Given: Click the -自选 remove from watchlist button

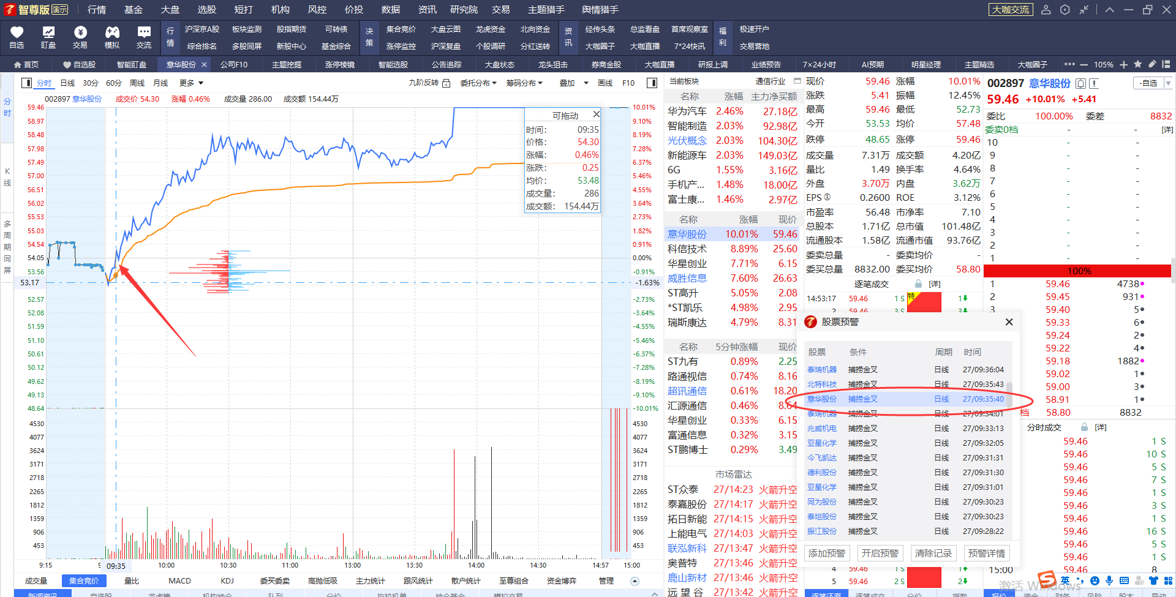Looking at the screenshot, I should 1148,83.
